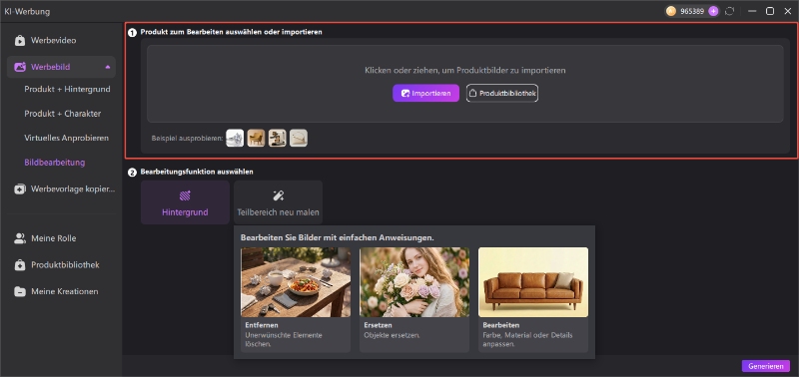The image size is (799, 377).
Task: Try the yellow armchair example thumbnail
Action: [256, 138]
